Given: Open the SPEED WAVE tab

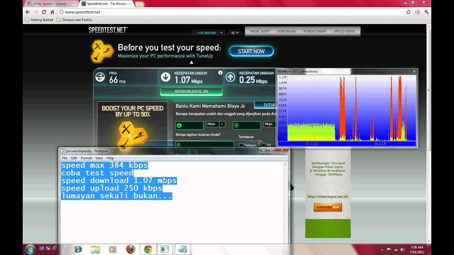Looking at the screenshot, I should tap(344, 31).
